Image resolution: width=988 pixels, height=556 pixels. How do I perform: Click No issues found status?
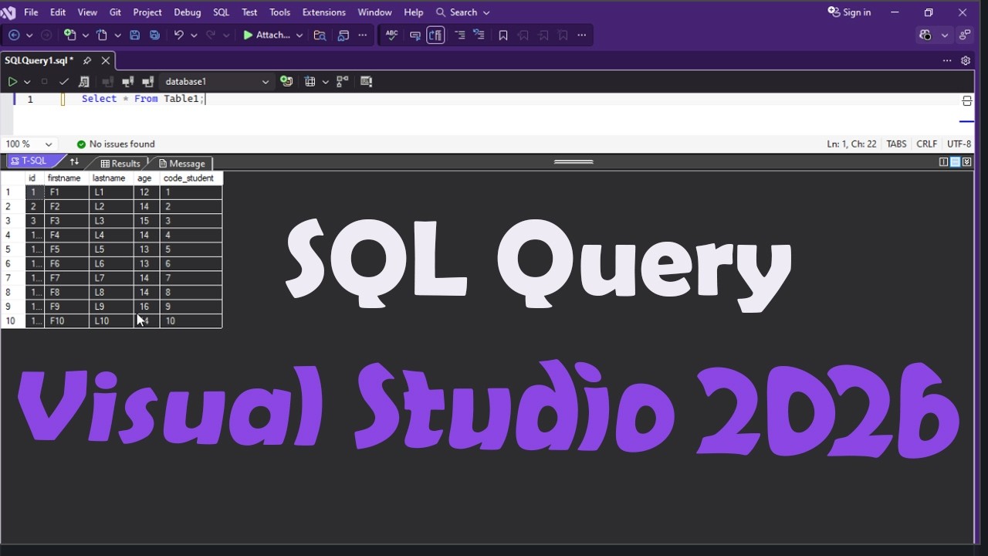pos(116,144)
